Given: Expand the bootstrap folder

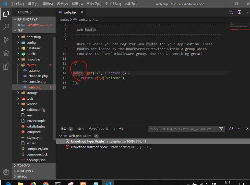Looking at the screenshot, I should pos(18,37).
